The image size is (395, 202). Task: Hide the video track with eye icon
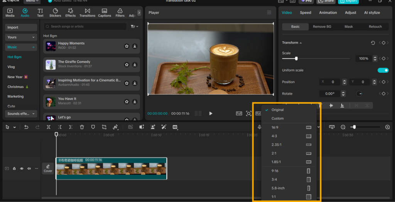[22, 169]
